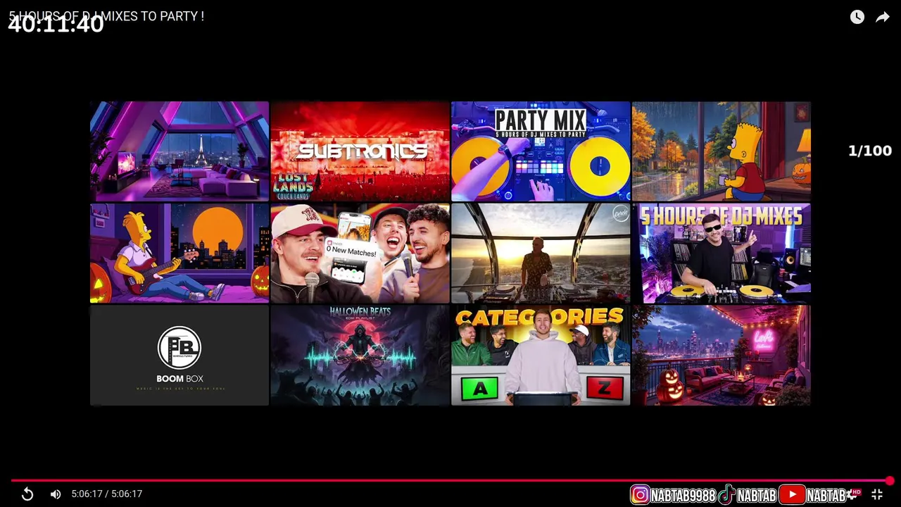Exit fullscreen mode icon

(877, 494)
